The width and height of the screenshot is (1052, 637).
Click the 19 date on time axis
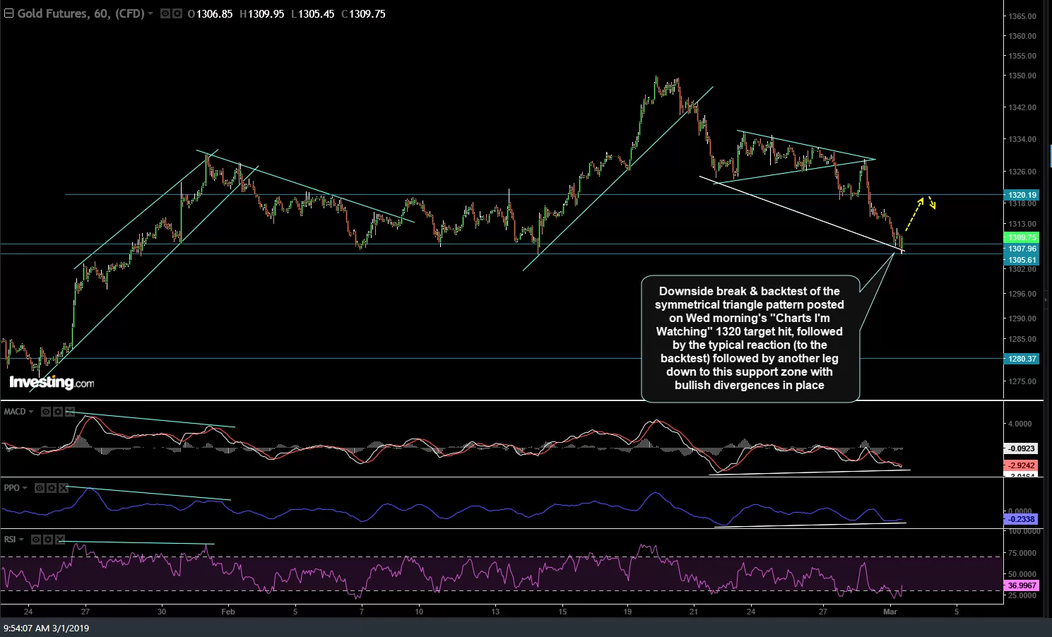pyautogui.click(x=627, y=612)
